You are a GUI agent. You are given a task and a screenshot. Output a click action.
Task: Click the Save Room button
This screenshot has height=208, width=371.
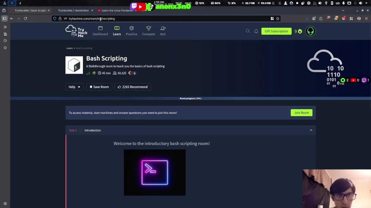click(99, 87)
